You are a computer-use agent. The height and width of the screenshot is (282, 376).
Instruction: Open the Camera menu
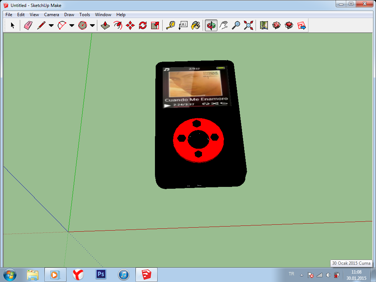(51, 15)
